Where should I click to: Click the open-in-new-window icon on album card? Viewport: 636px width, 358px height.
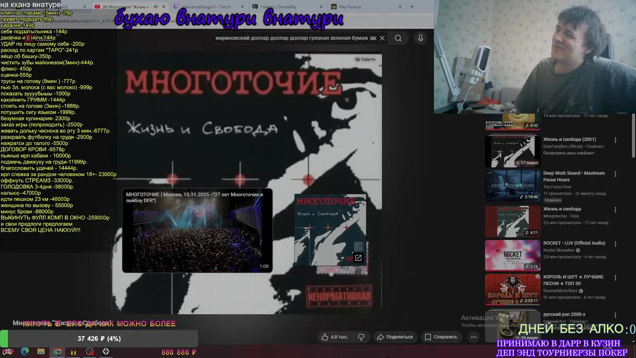click(358, 258)
